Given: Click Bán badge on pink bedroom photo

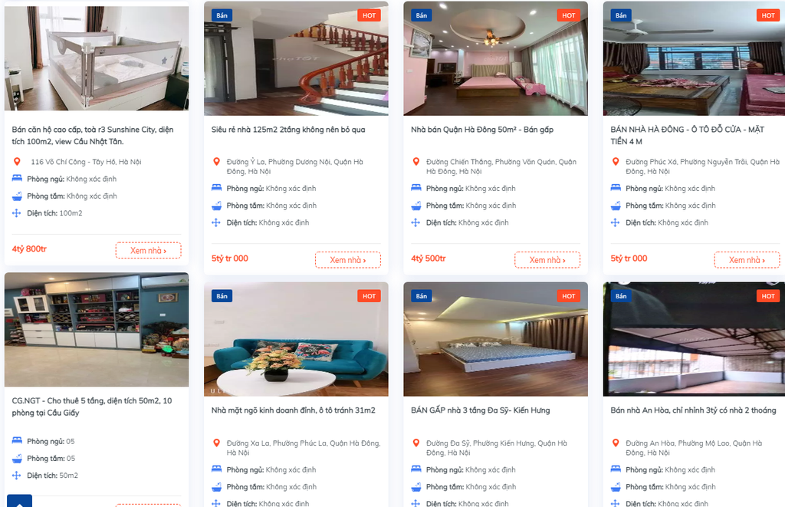Looking at the screenshot, I should [422, 15].
